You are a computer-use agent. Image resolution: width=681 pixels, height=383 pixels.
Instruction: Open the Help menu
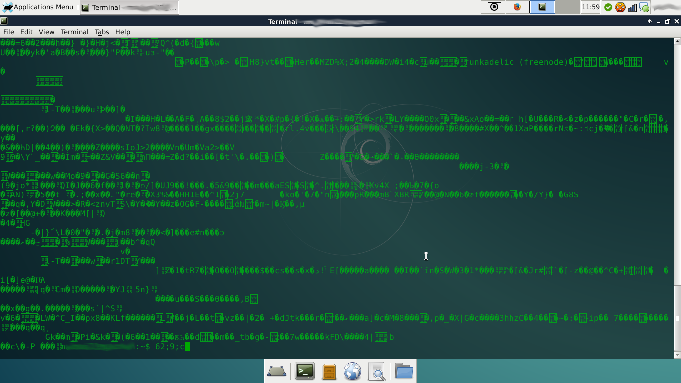(x=122, y=32)
